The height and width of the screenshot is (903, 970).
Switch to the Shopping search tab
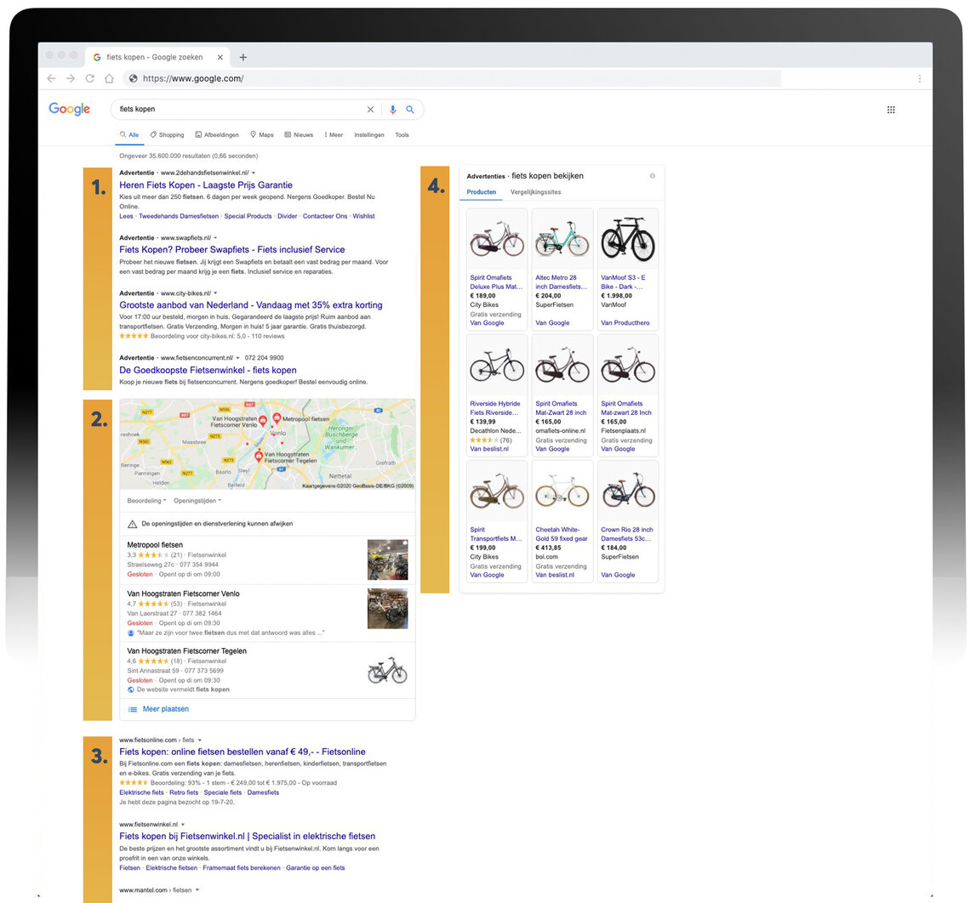click(x=167, y=134)
